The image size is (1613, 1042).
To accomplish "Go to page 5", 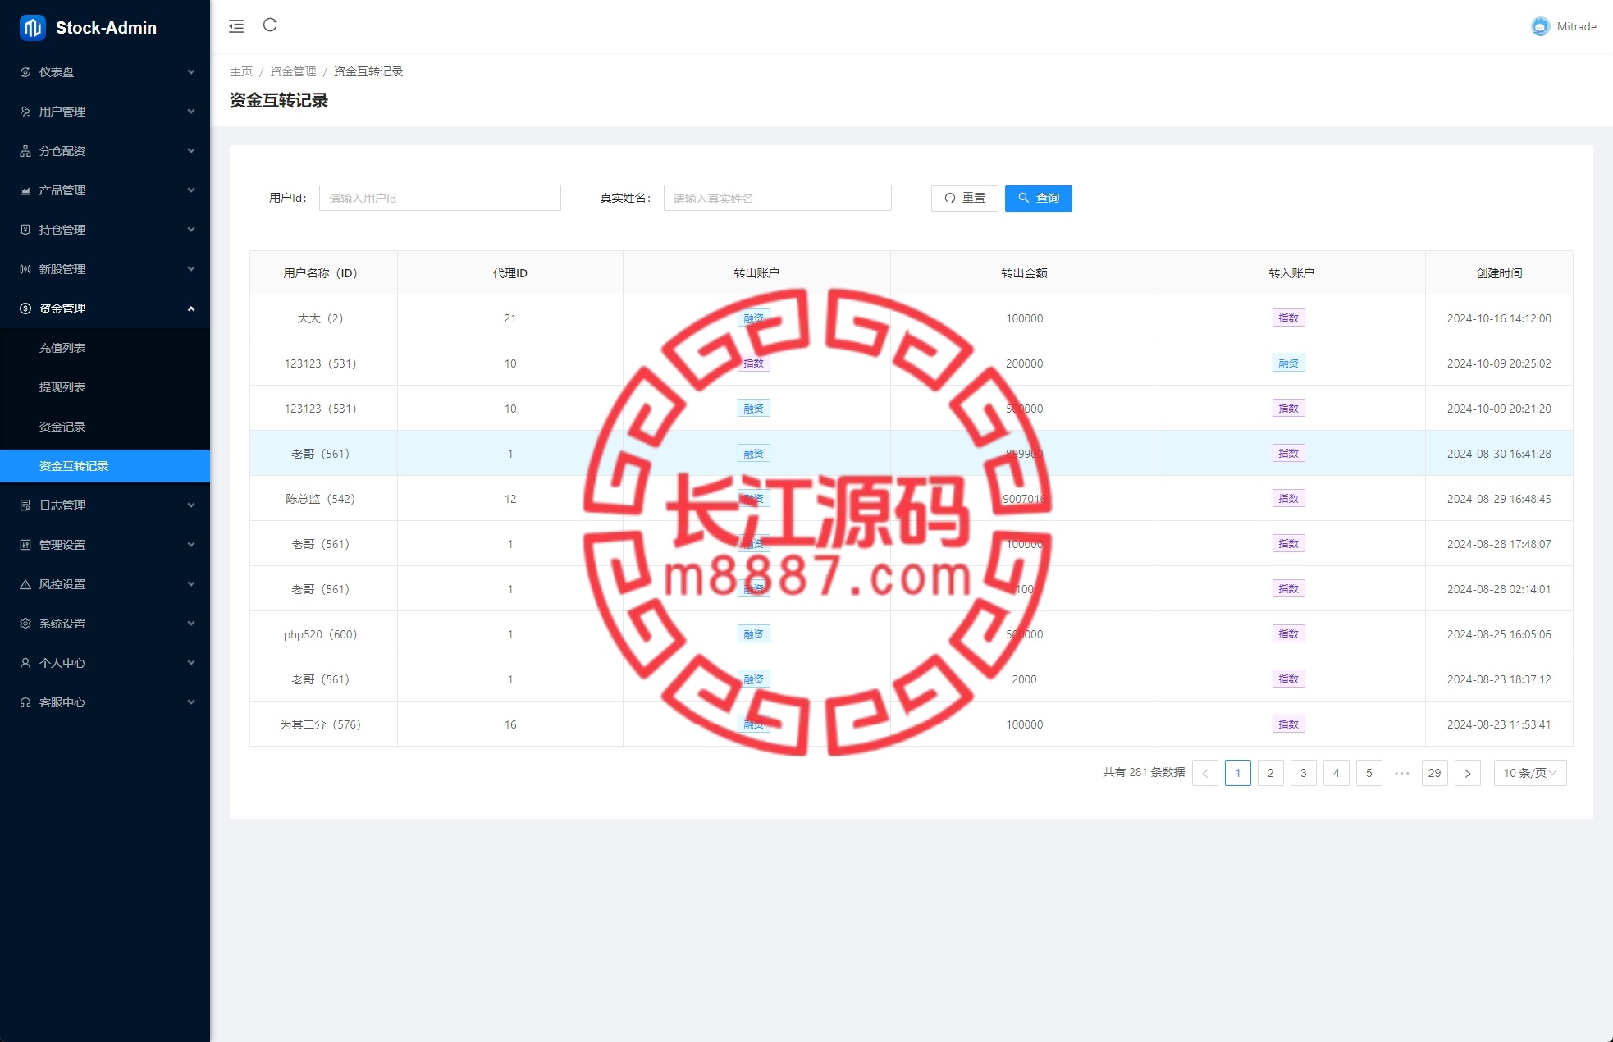I will point(1369,773).
